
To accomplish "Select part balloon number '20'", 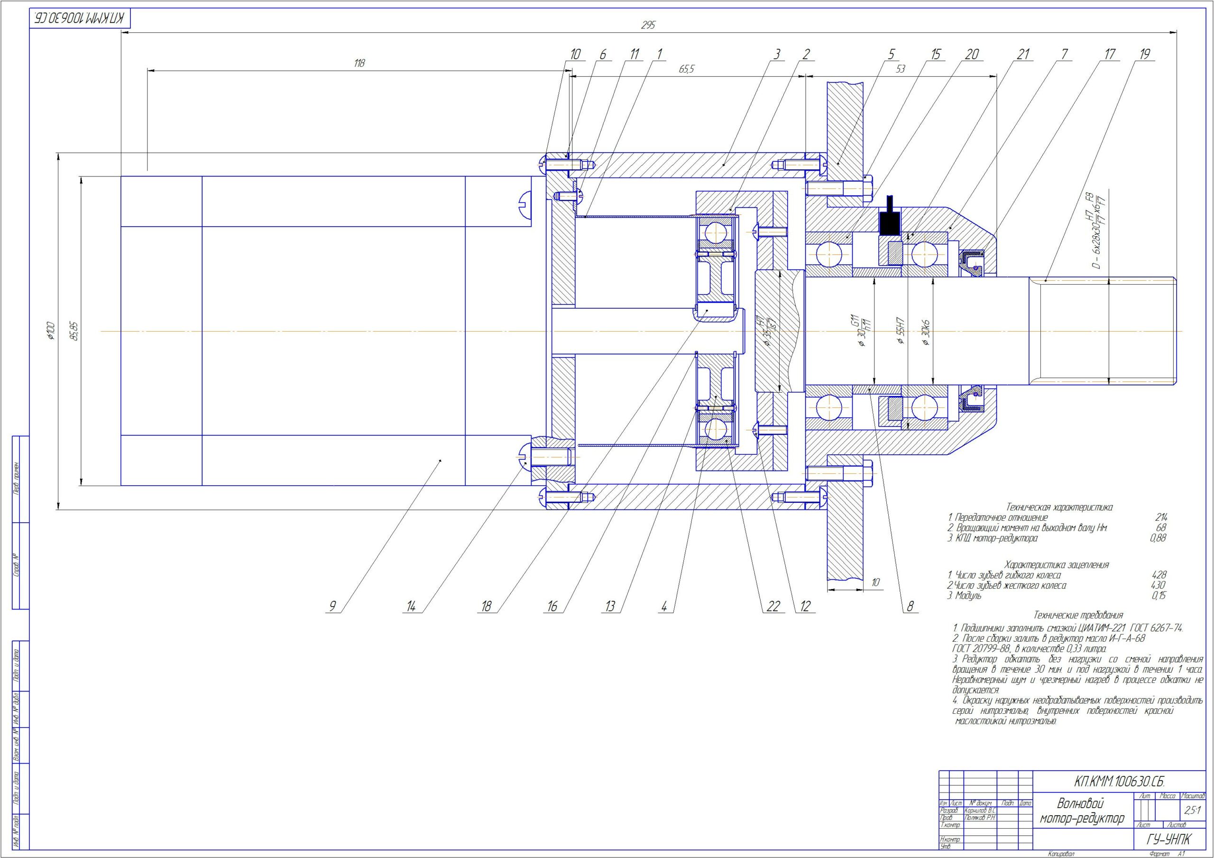I will 972,55.
